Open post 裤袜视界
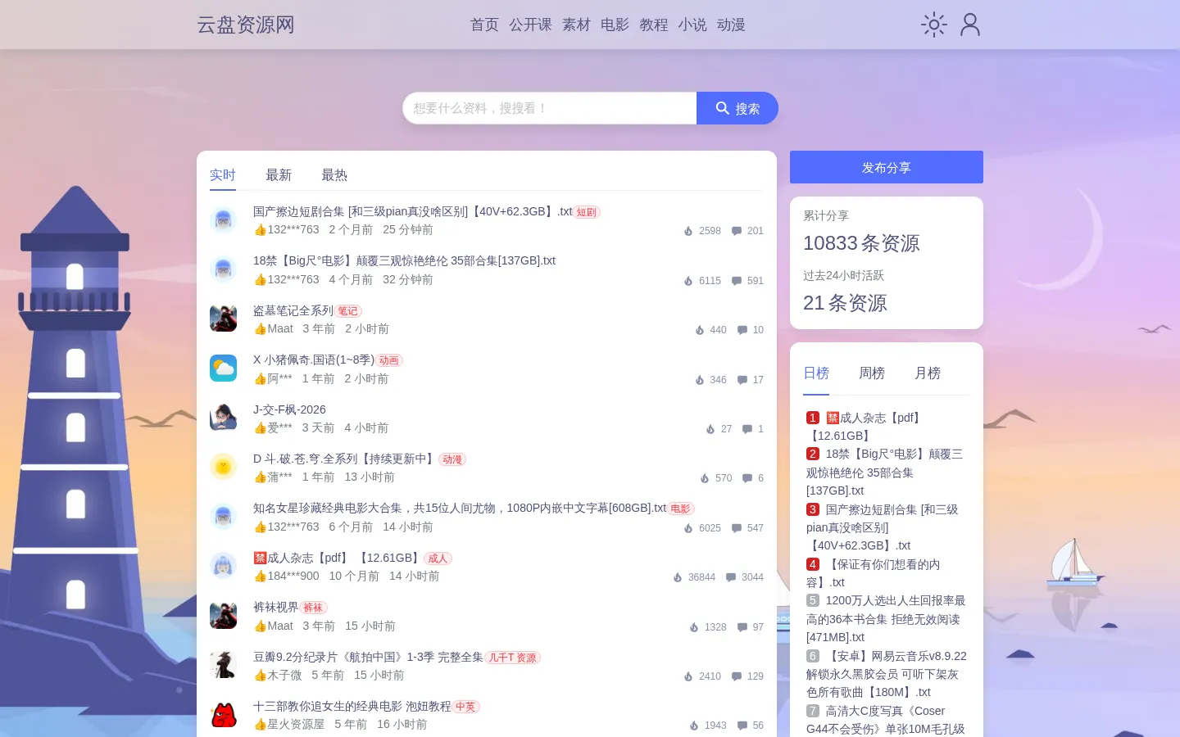This screenshot has height=737, width=1180. pyautogui.click(x=276, y=607)
